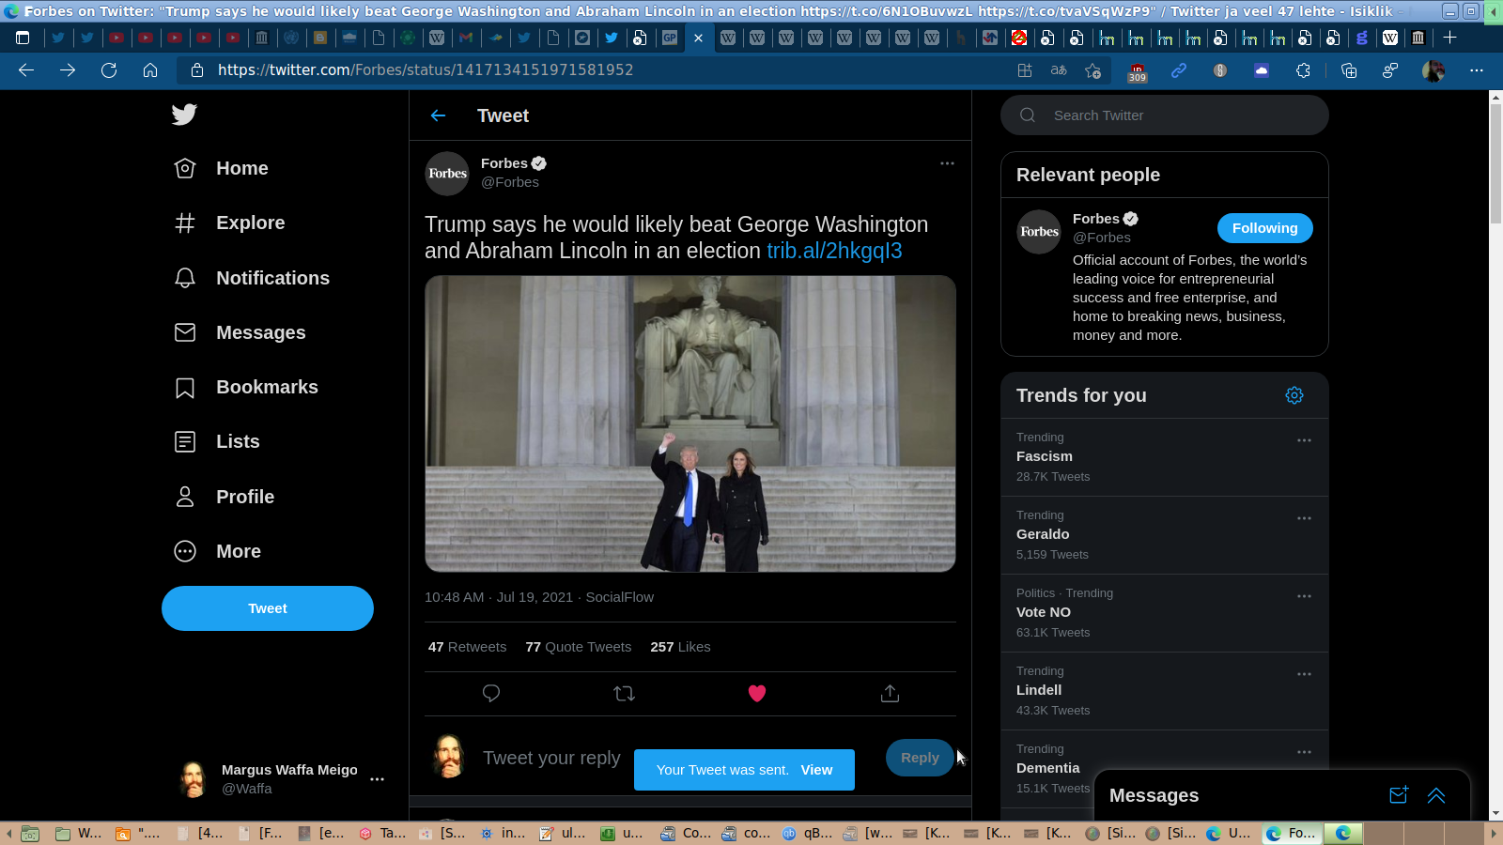
Task: Click View in the 'Tweet was sent' toast
Action: tap(816, 770)
